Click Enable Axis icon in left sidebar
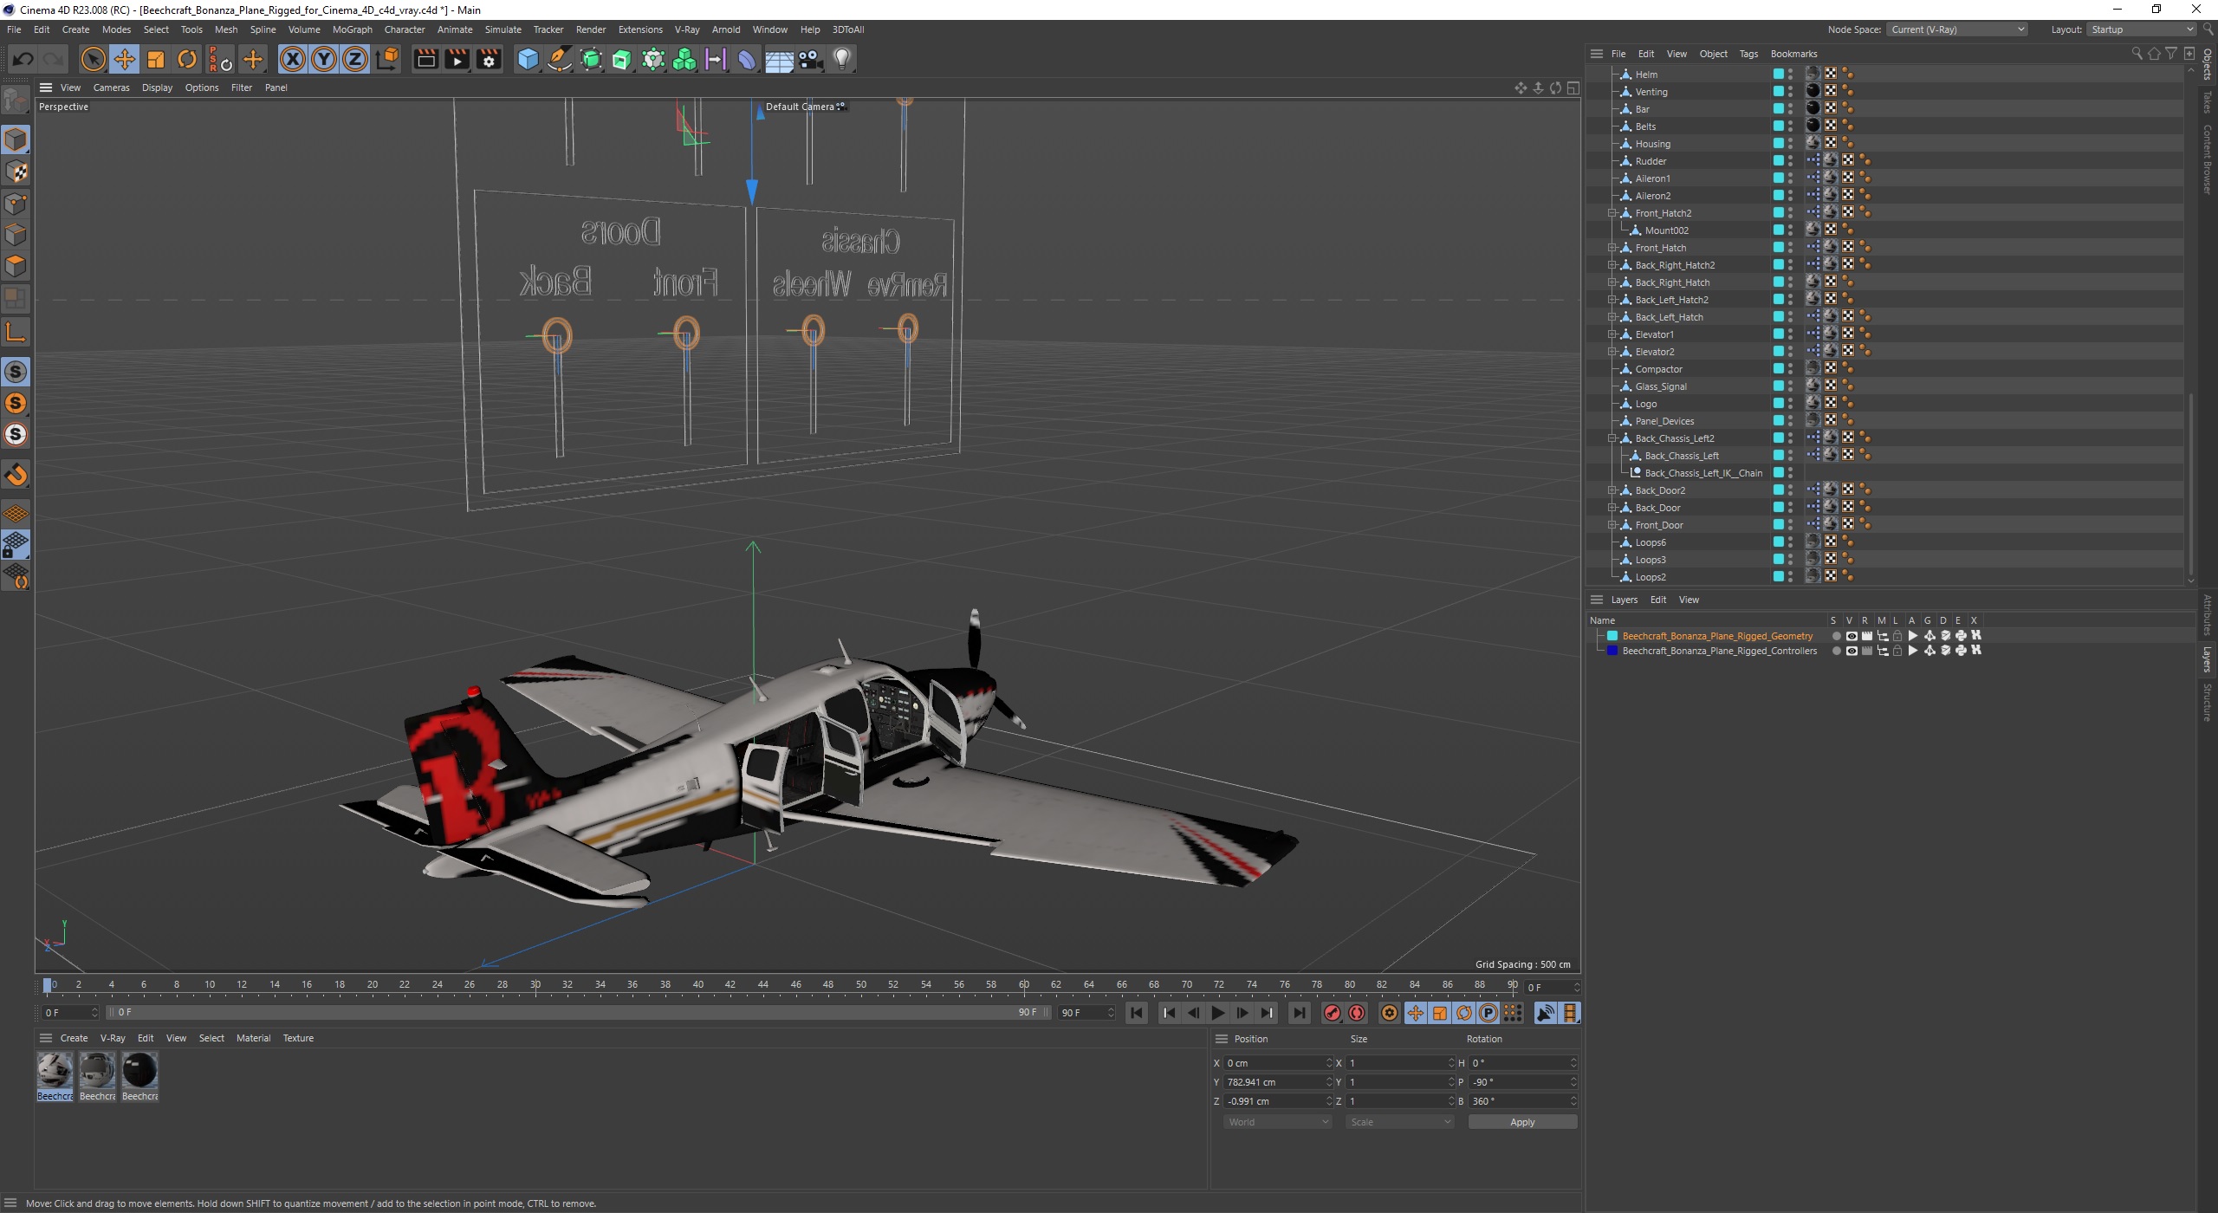 coord(16,331)
